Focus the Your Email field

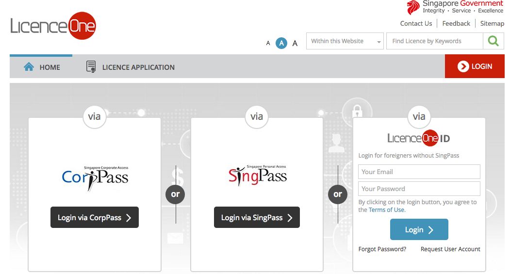[x=419, y=172]
